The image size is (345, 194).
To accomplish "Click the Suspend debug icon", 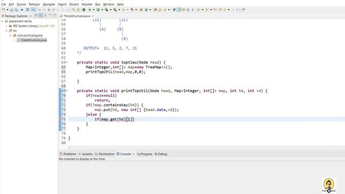I will (x=44, y=10).
